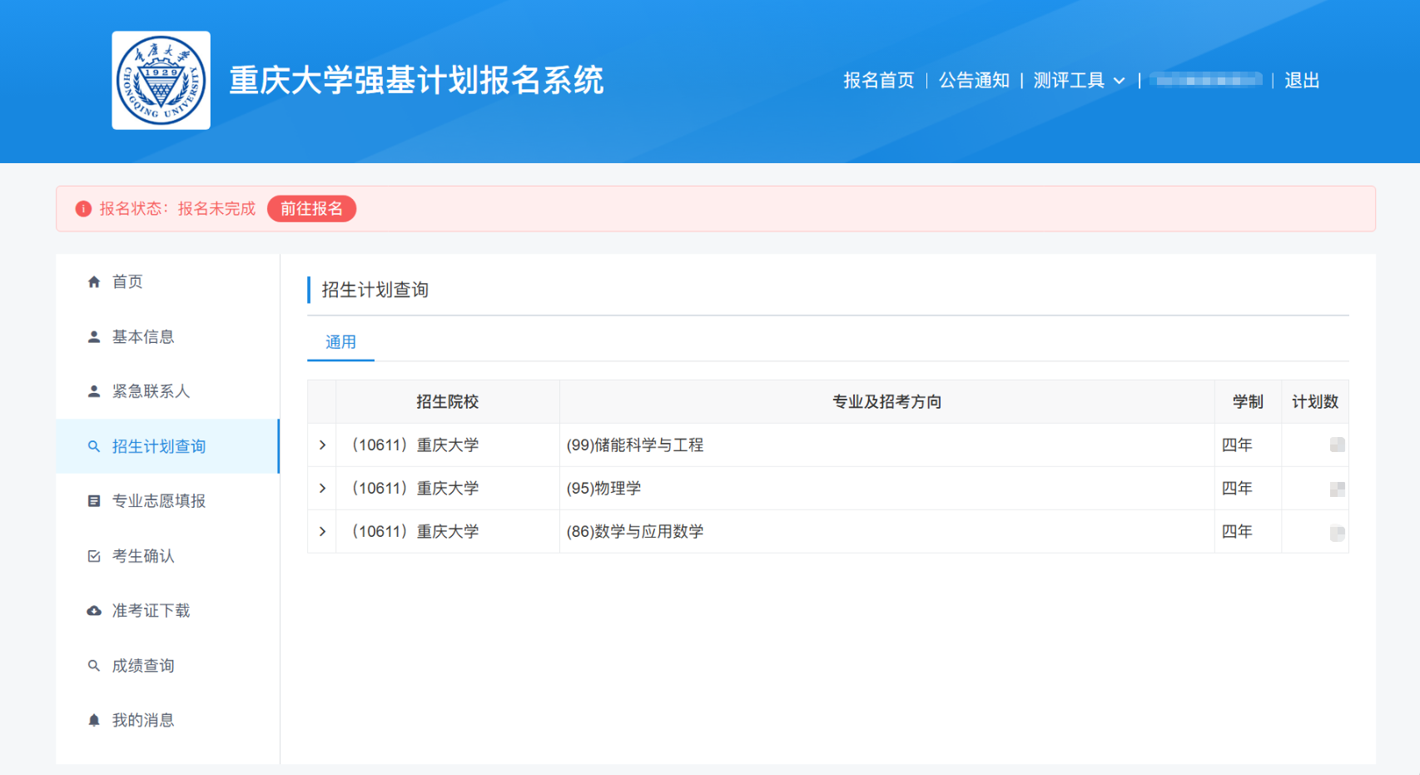
Task: Click the plan count cell for 物理学
Action: point(1315,489)
